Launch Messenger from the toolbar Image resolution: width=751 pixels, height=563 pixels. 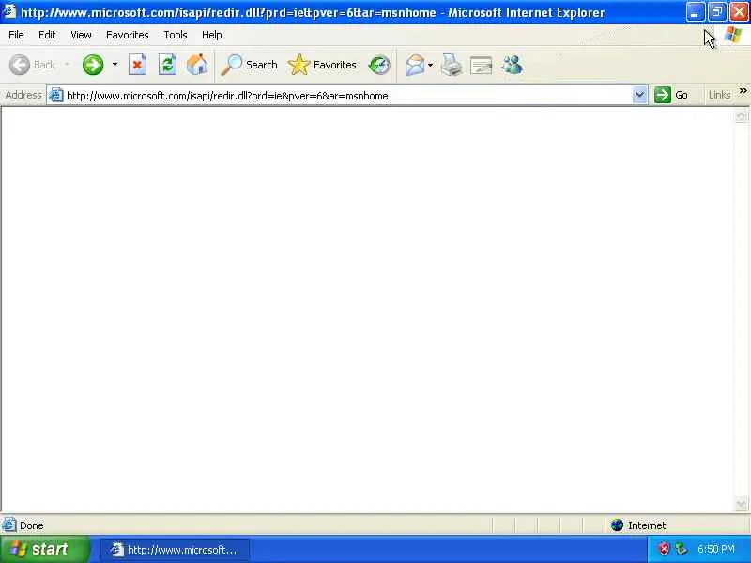coord(512,65)
